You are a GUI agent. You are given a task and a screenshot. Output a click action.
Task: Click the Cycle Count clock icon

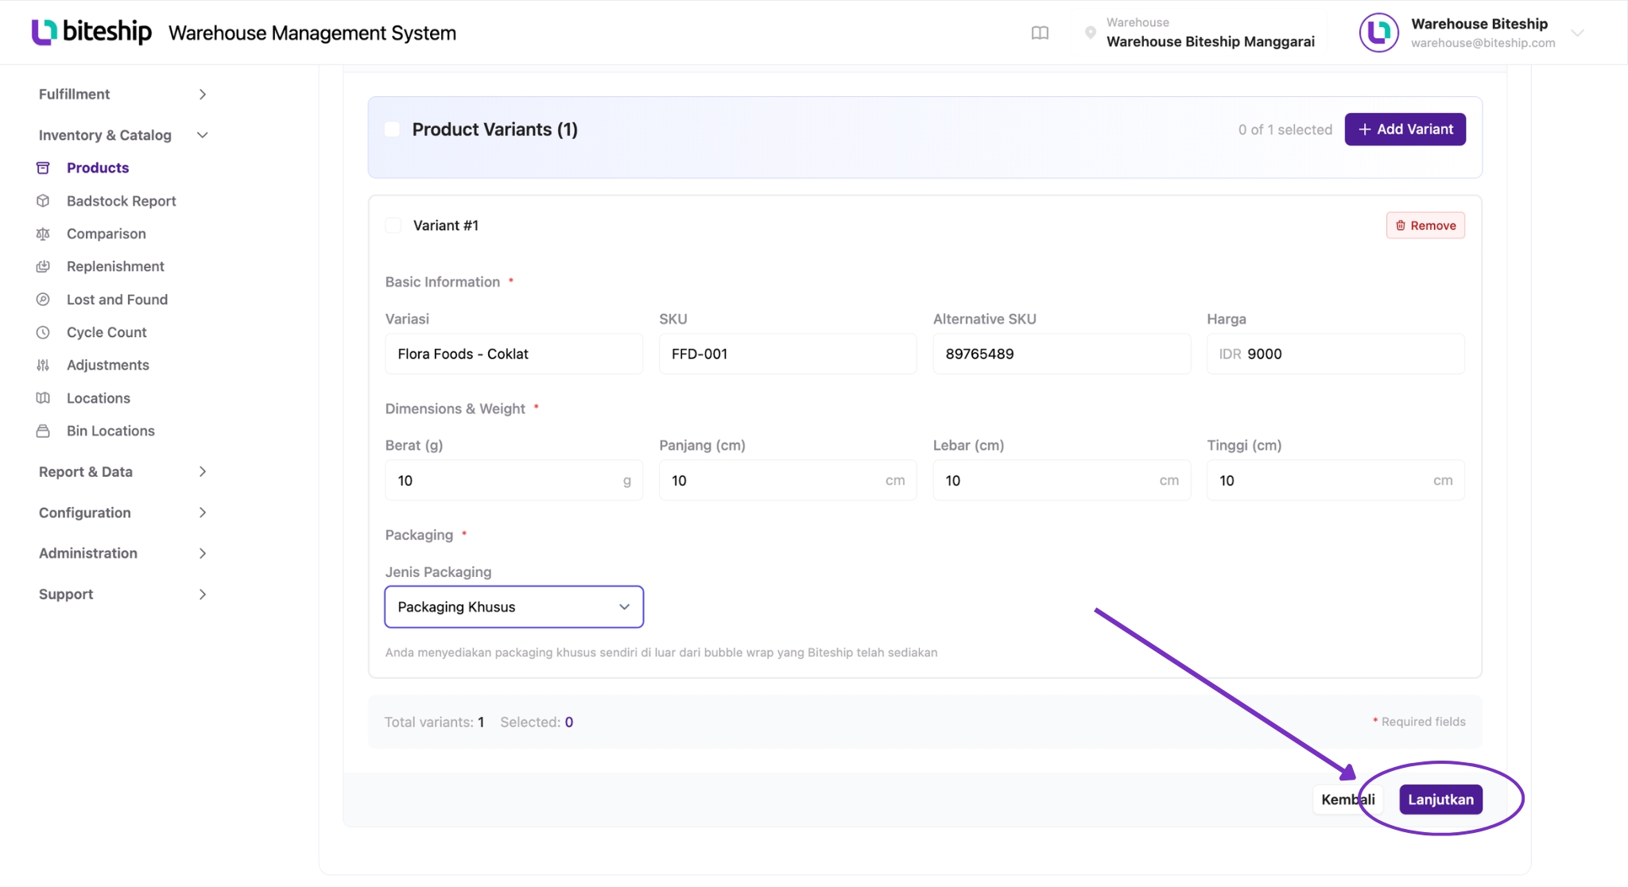coord(43,332)
